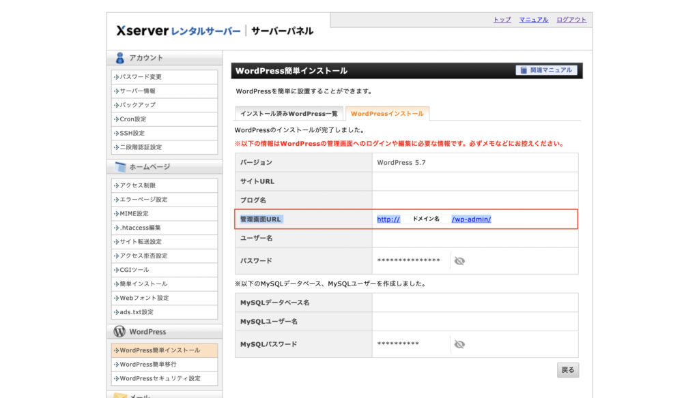Open サイト転送設定
The height and width of the screenshot is (398, 699).
click(164, 242)
